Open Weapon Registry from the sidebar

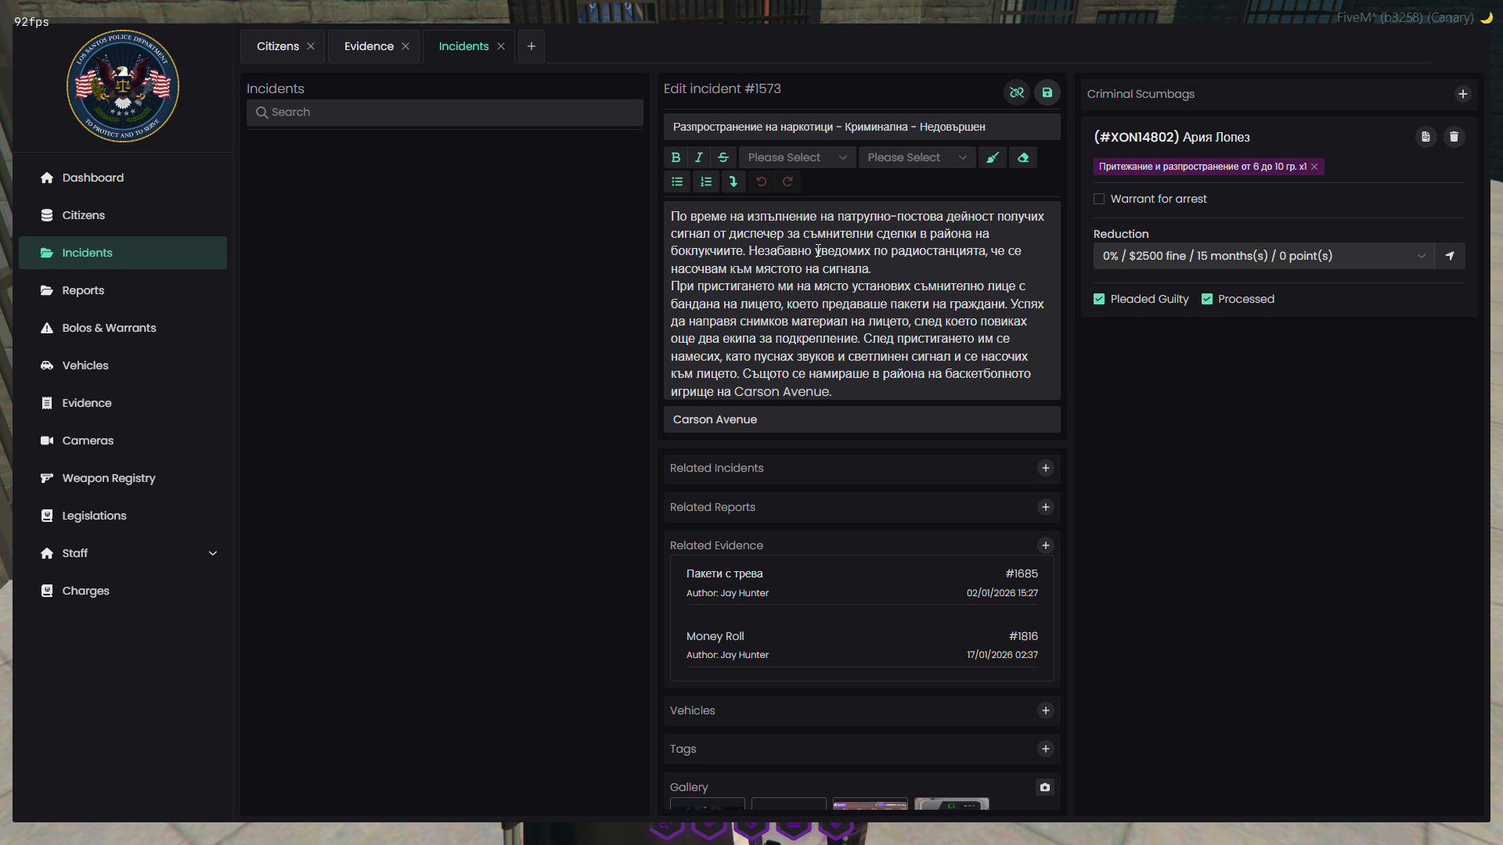pyautogui.click(x=109, y=478)
